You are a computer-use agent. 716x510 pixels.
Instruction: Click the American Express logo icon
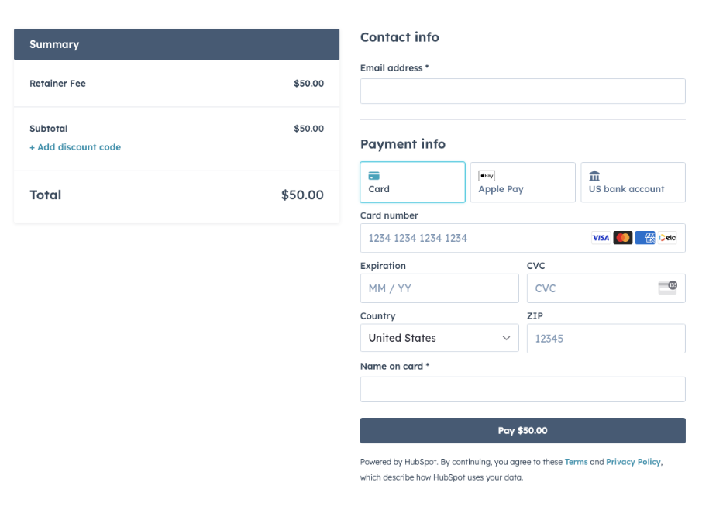pyautogui.click(x=645, y=238)
